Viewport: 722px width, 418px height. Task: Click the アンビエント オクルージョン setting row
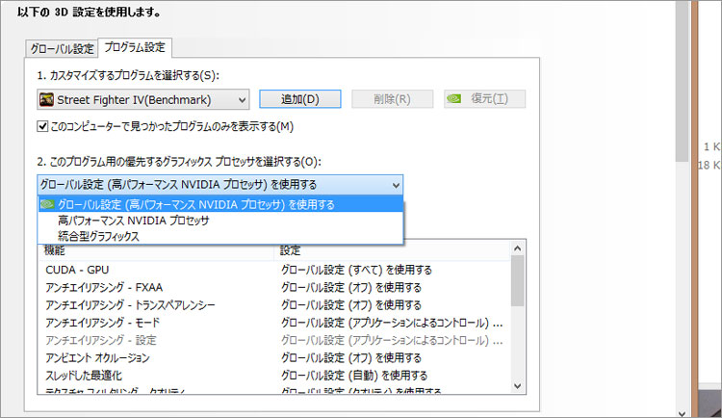pos(97,357)
